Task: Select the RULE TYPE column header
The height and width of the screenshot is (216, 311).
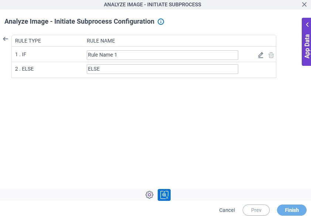Action: pos(28,41)
